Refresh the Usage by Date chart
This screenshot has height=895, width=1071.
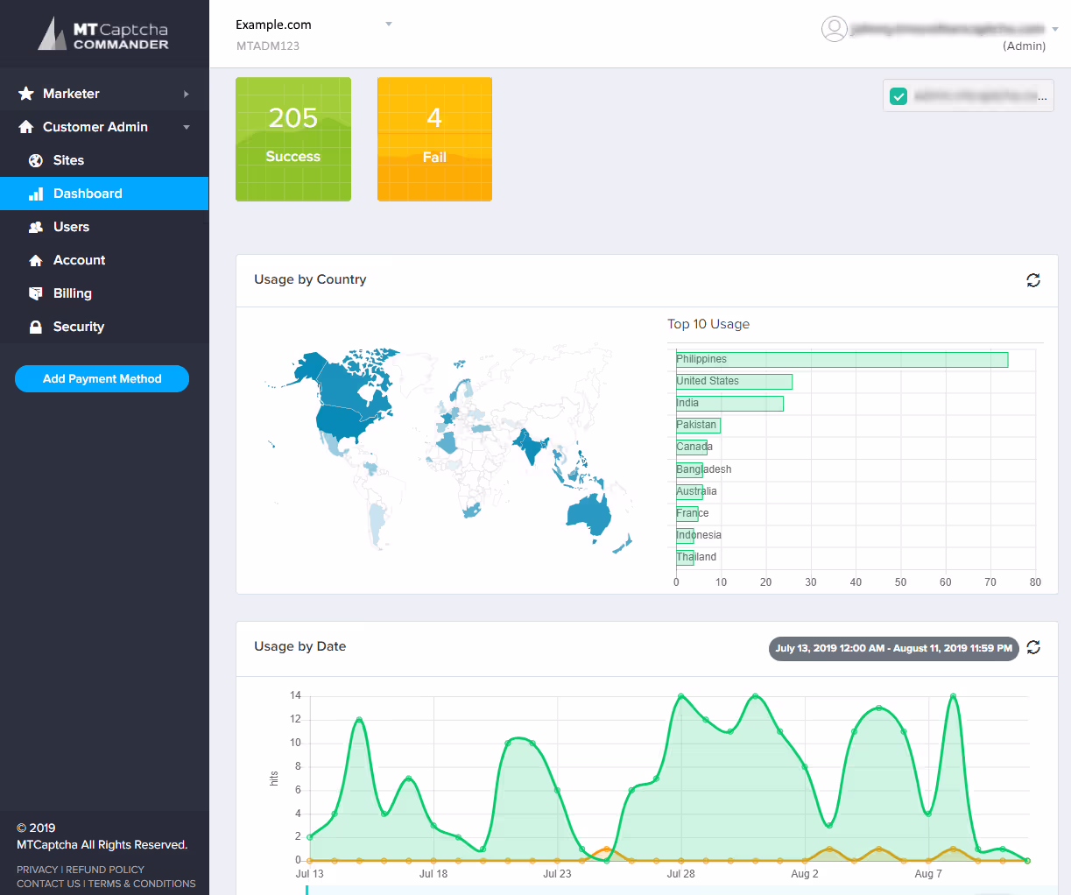[x=1032, y=647]
